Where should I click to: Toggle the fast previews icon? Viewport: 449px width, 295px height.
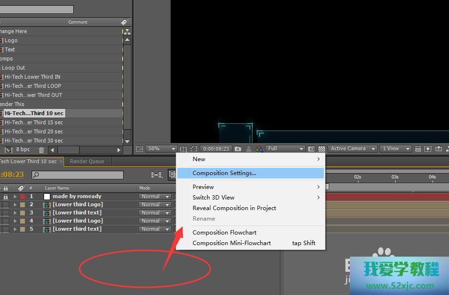tap(428, 149)
